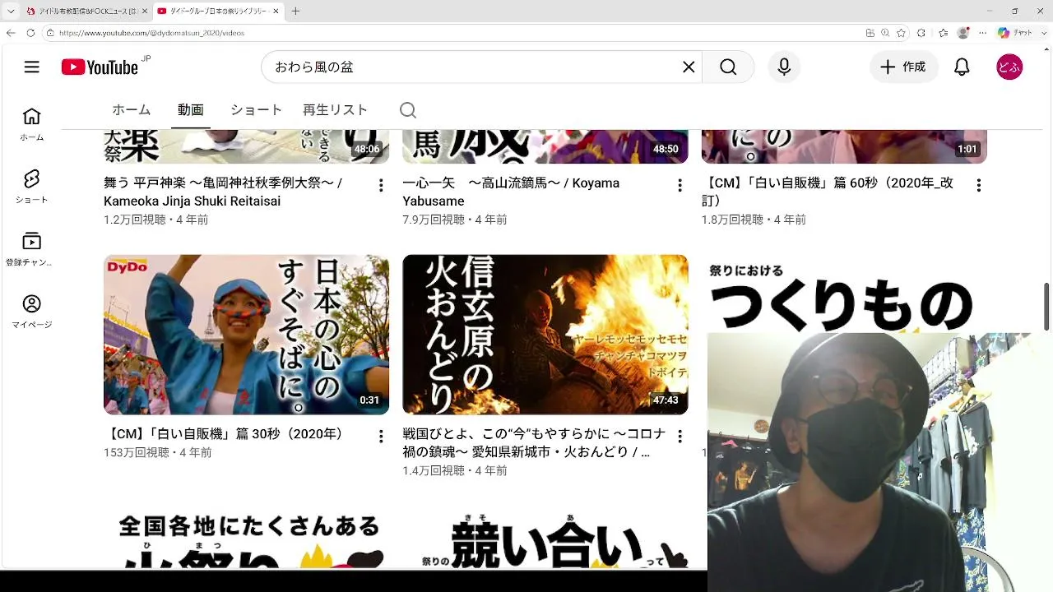Open the つくりもの video thumbnail
Image resolution: width=1053 pixels, height=592 pixels.
click(844, 294)
